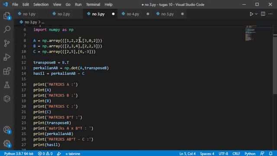The image size is (277, 156).
Task: Expand the run options dropdown arrow
Action: (x=256, y=14)
